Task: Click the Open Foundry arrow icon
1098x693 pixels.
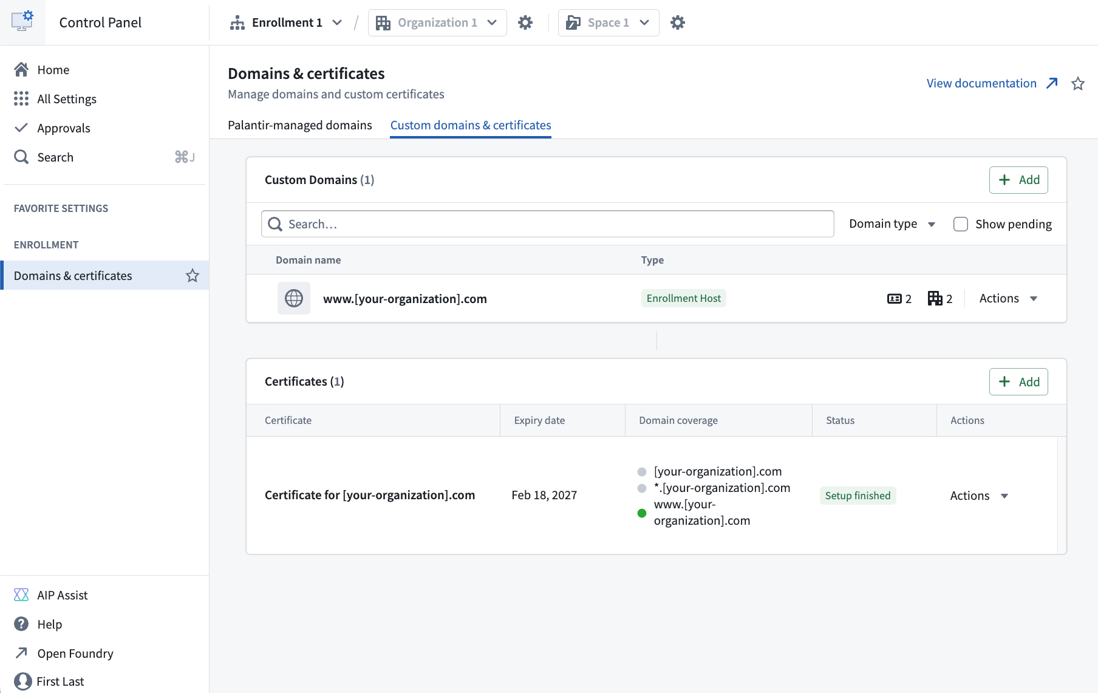Action: click(x=21, y=653)
